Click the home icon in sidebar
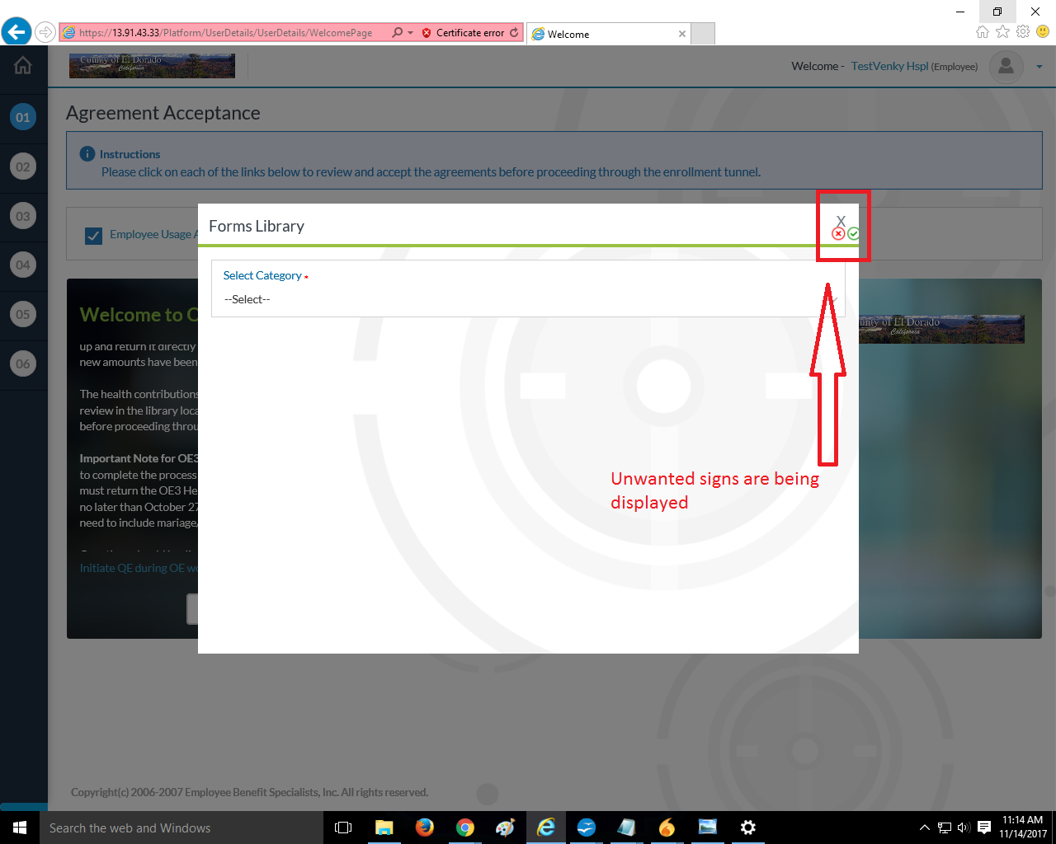This screenshot has height=844, width=1056. [23, 66]
